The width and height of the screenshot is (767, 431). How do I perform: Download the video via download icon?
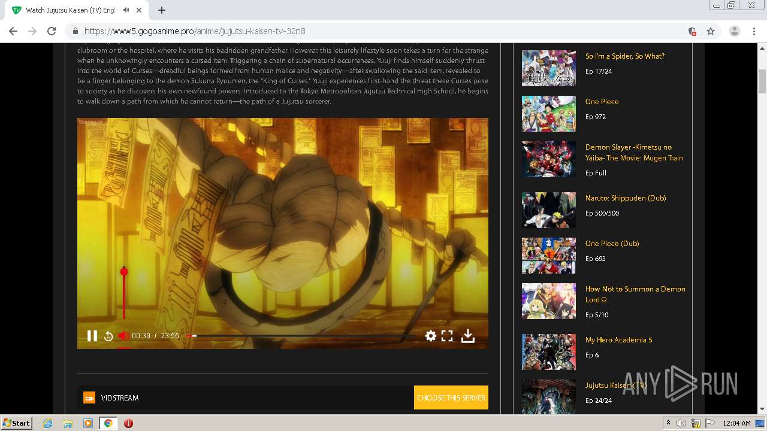click(x=467, y=336)
